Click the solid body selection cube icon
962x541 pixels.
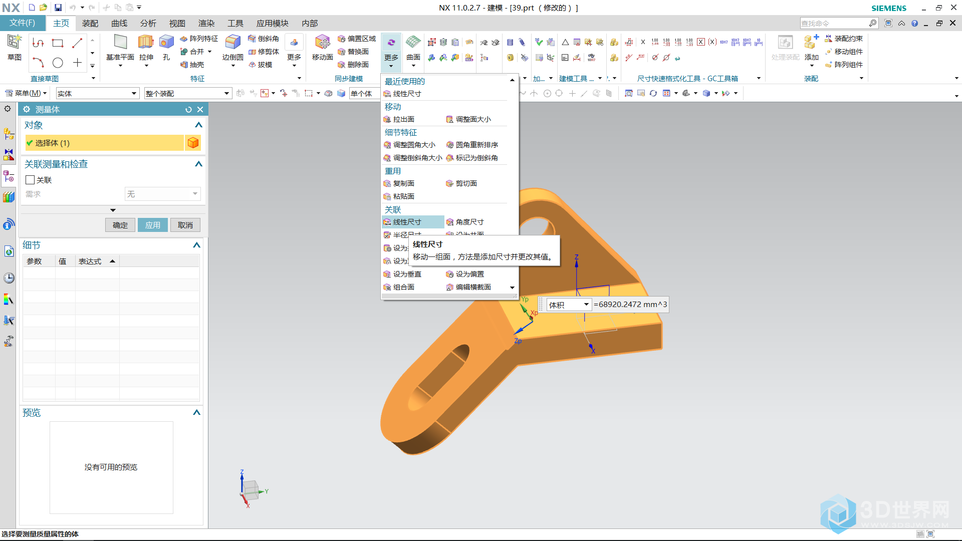pyautogui.click(x=193, y=143)
